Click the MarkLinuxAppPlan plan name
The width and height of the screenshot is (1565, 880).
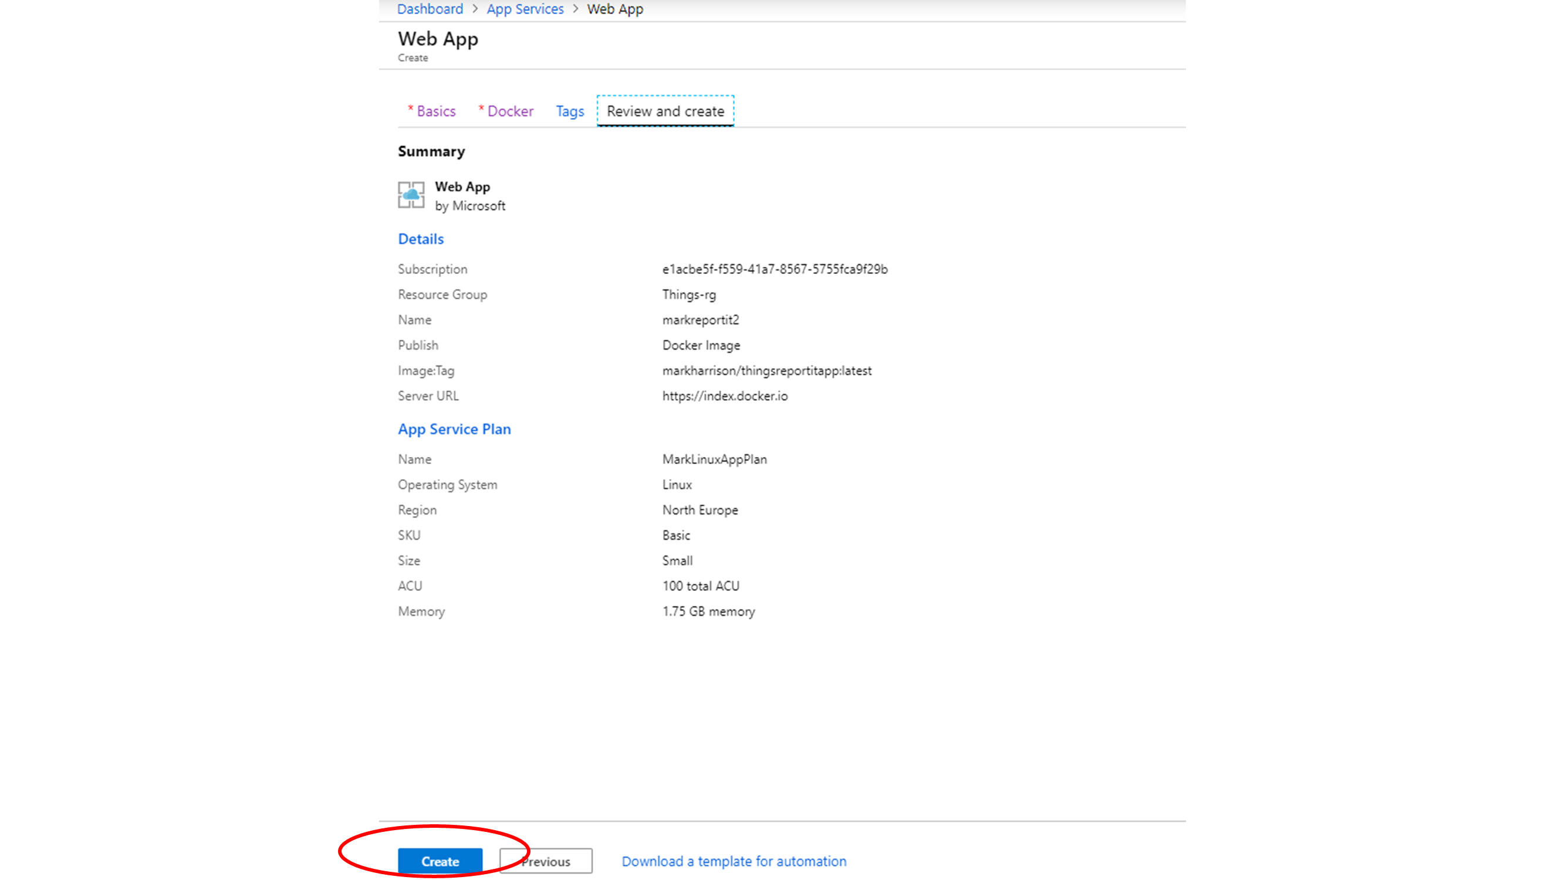[715, 459]
